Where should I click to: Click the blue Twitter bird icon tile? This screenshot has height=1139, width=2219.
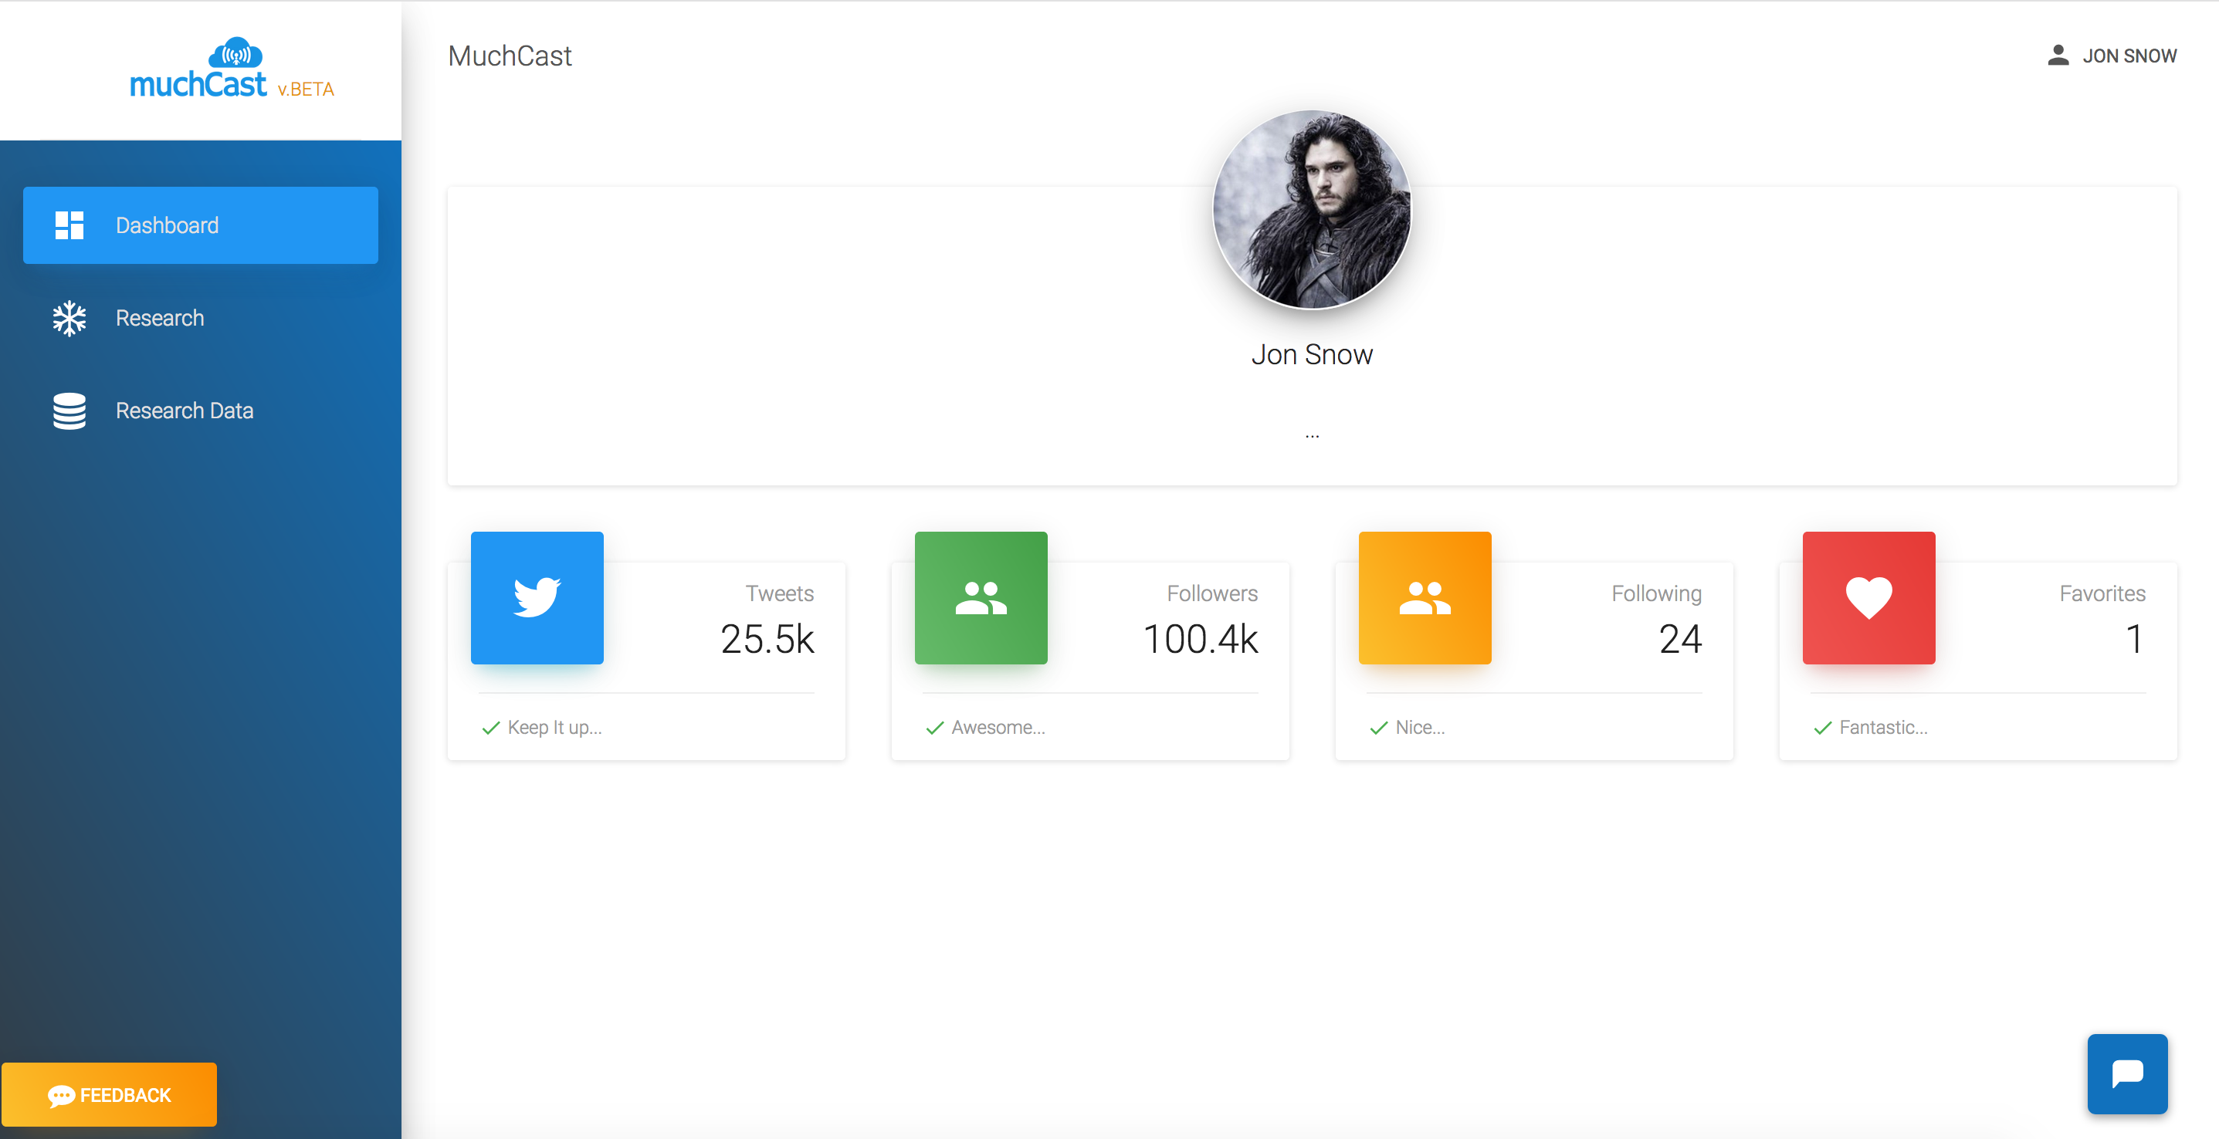tap(537, 597)
